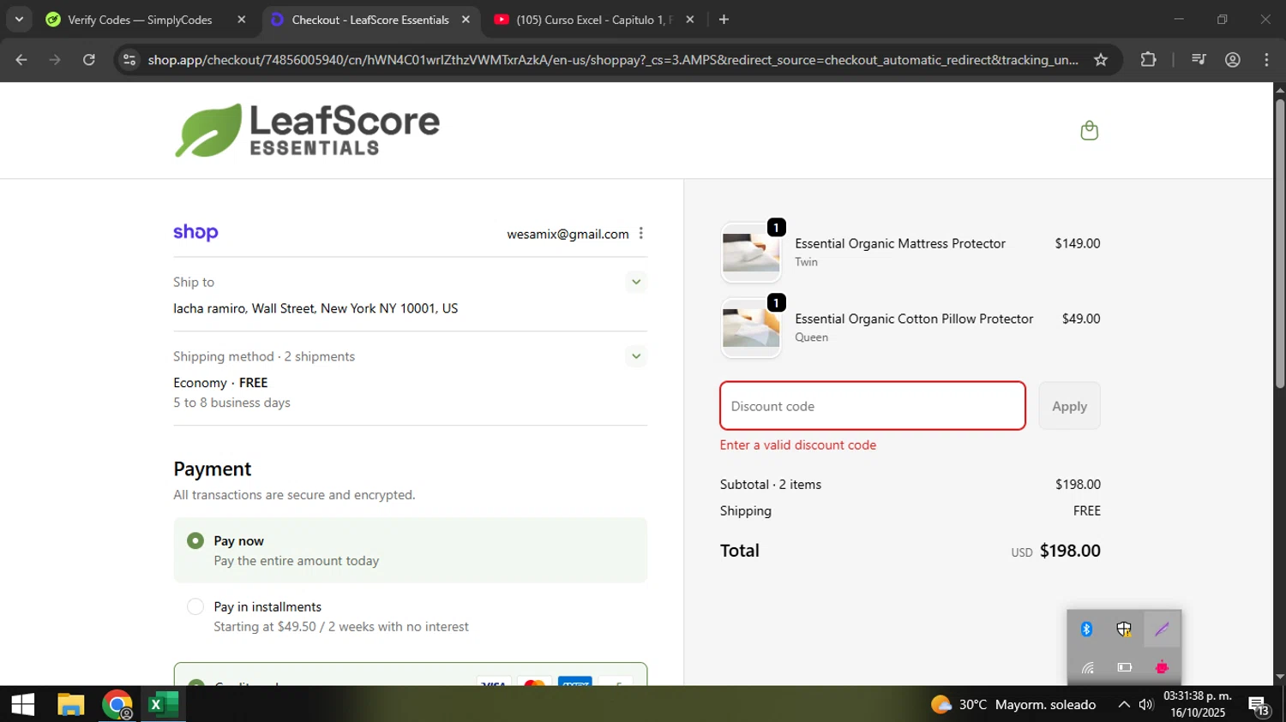
Task: Click the browser address bar URL
Action: pyautogui.click(x=613, y=60)
